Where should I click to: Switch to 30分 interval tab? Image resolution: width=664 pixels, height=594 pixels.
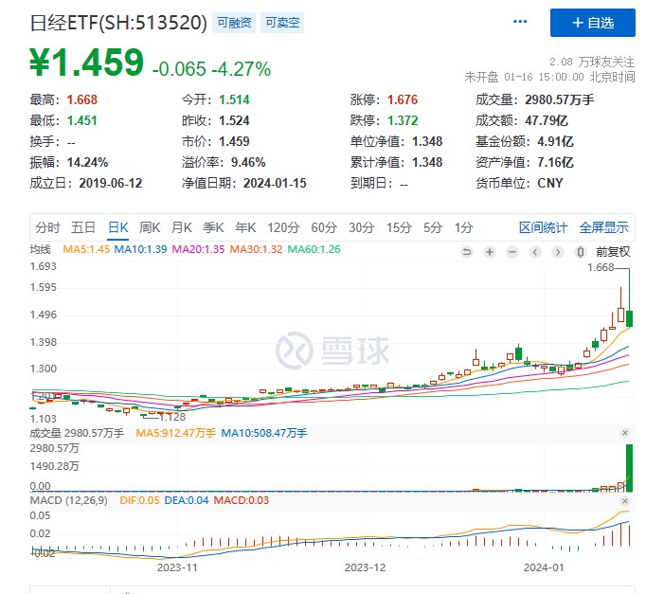tap(362, 227)
